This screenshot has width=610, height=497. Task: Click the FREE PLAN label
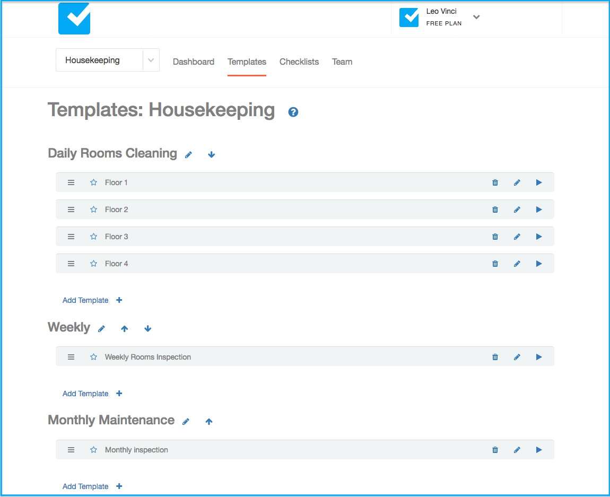point(444,23)
